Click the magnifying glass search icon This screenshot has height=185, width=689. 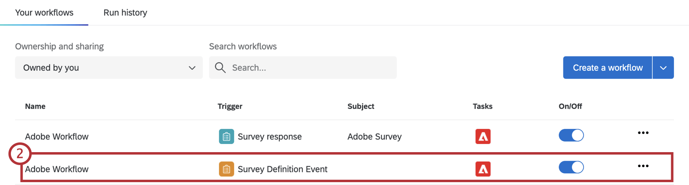[x=220, y=68]
